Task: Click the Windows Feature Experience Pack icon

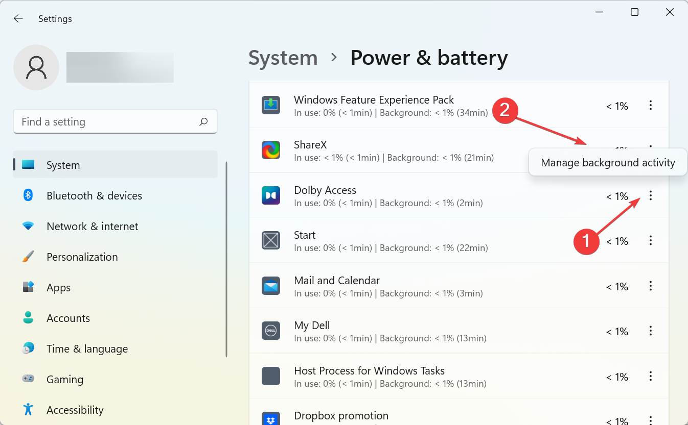Action: [x=271, y=105]
